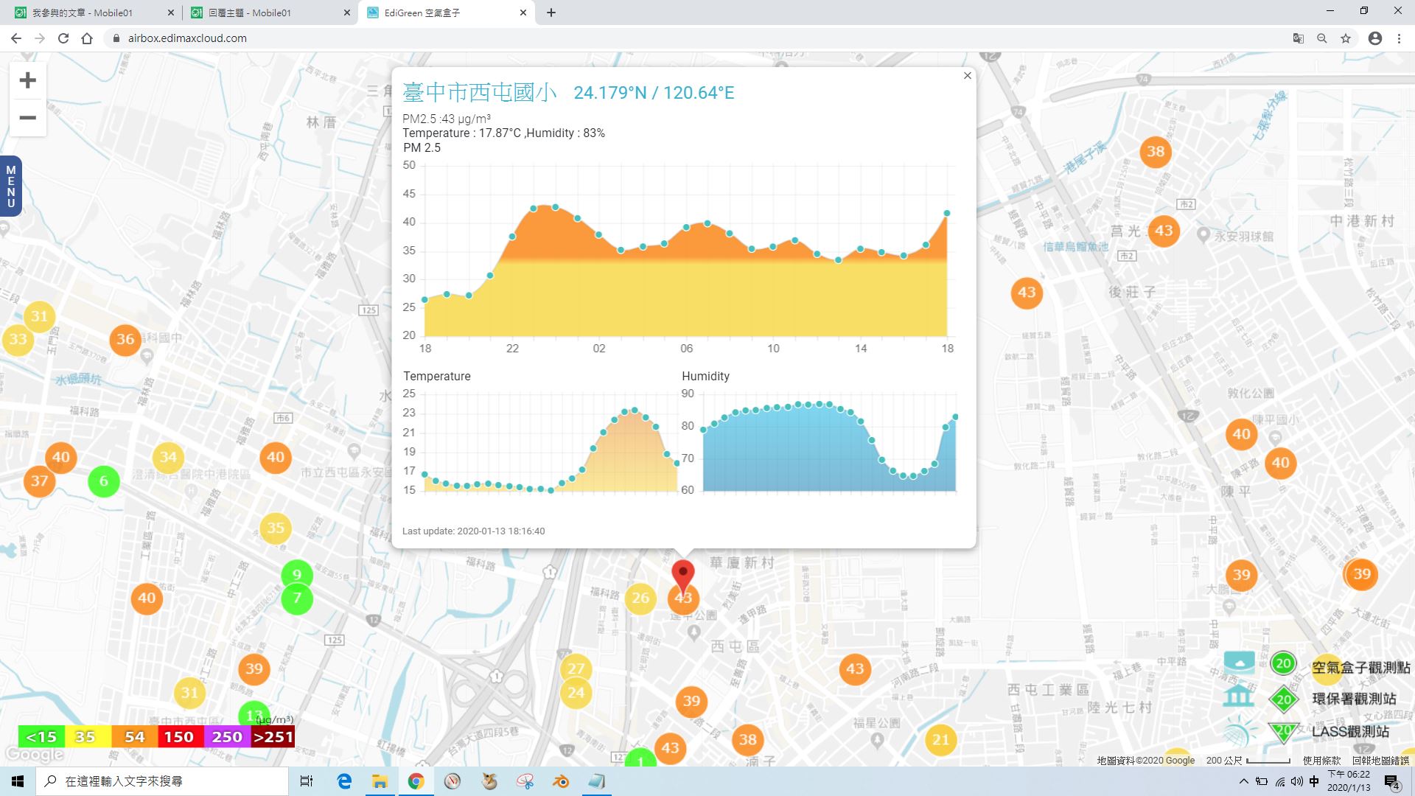Viewport: 1415px width, 796px height.
Task: Open the yellow 33 sensor marker
Action: click(18, 340)
